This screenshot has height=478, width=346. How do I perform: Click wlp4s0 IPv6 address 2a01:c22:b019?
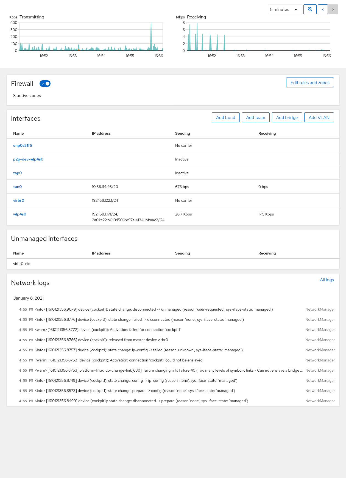[x=128, y=220]
